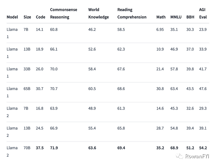This screenshot has height=165, width=216.
Task: Click the Math column header
Action: [x=161, y=17]
